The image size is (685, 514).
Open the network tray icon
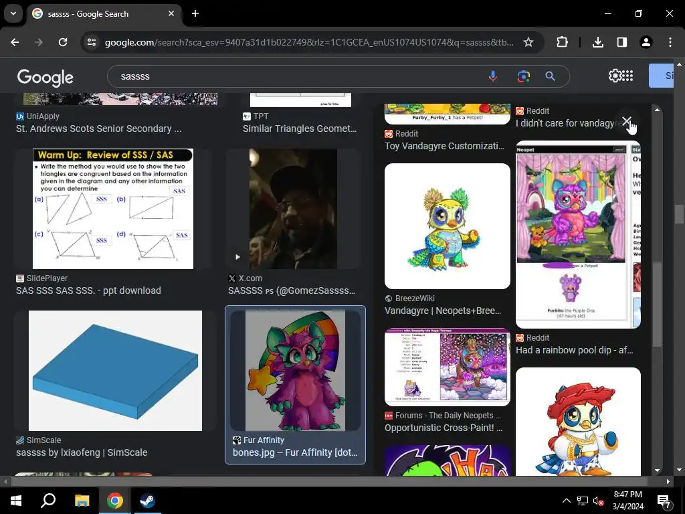click(583, 501)
